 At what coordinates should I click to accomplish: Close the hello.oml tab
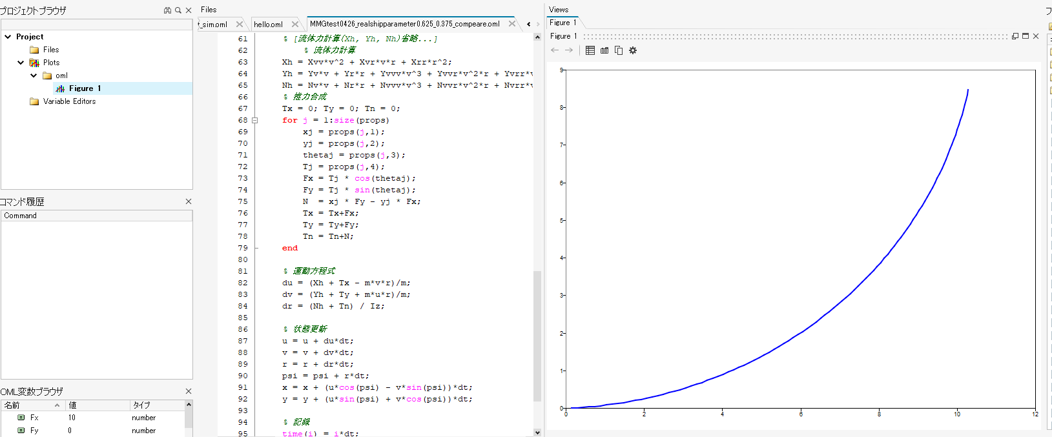295,24
